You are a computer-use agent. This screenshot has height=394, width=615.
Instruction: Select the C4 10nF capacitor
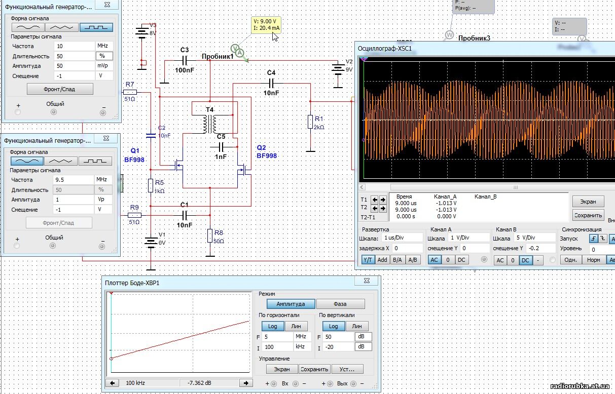(271, 82)
